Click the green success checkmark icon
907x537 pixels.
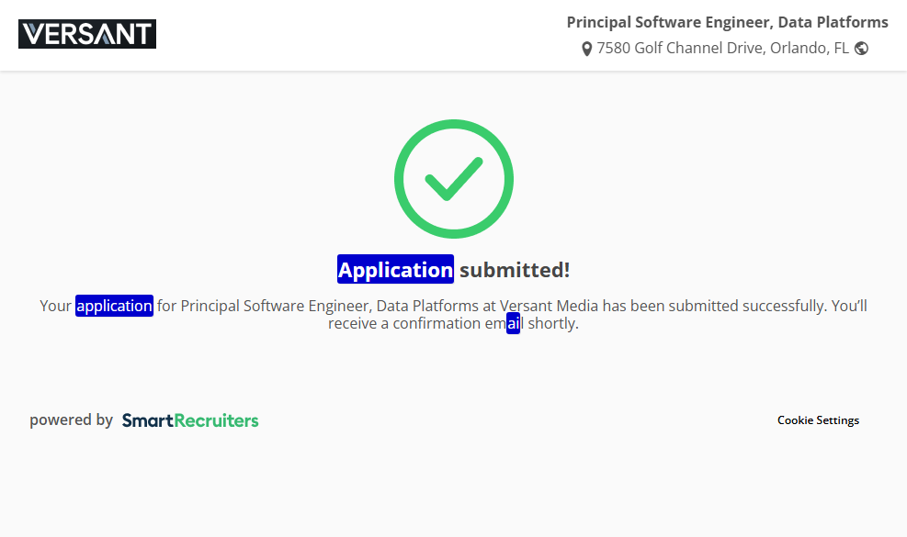click(x=453, y=178)
